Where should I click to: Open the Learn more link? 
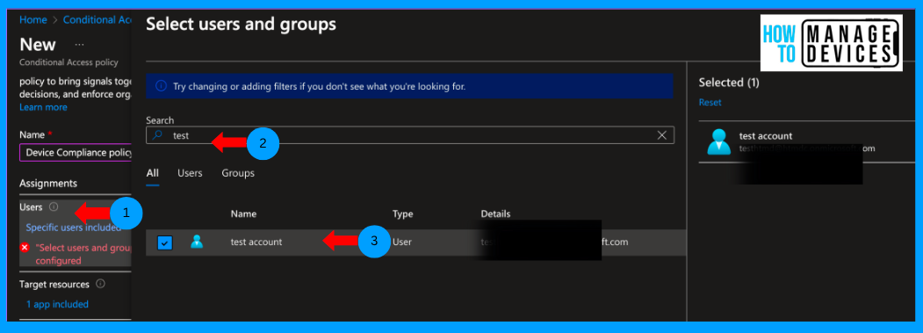(x=43, y=107)
